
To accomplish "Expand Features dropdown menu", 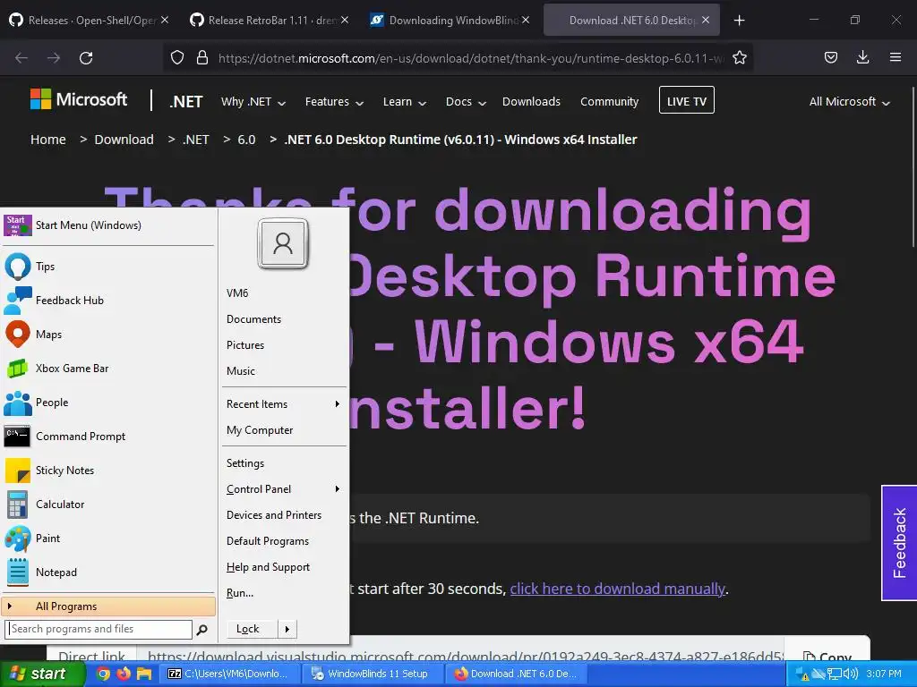I will point(334,102).
